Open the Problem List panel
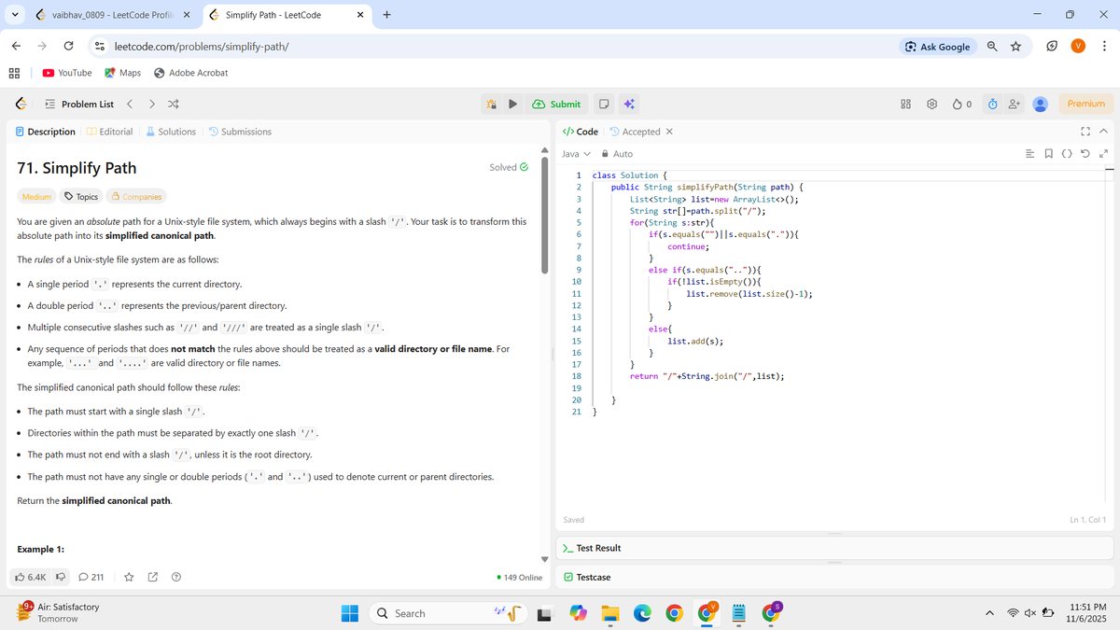 pos(78,104)
